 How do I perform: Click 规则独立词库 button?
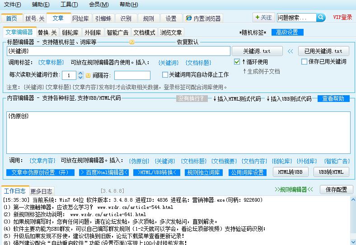pyautogui.click(x=203, y=172)
